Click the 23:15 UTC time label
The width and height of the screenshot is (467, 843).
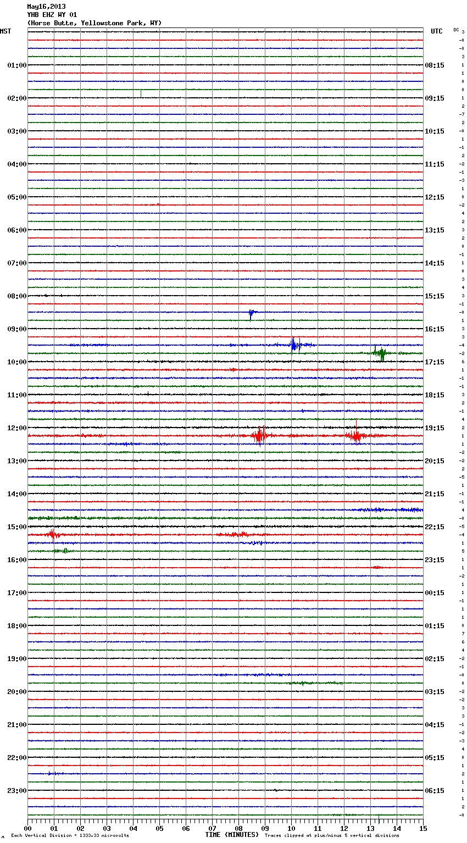(x=435, y=560)
